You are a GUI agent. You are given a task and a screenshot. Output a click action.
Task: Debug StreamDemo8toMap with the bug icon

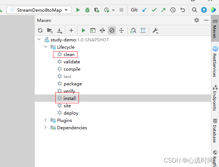point(87,10)
